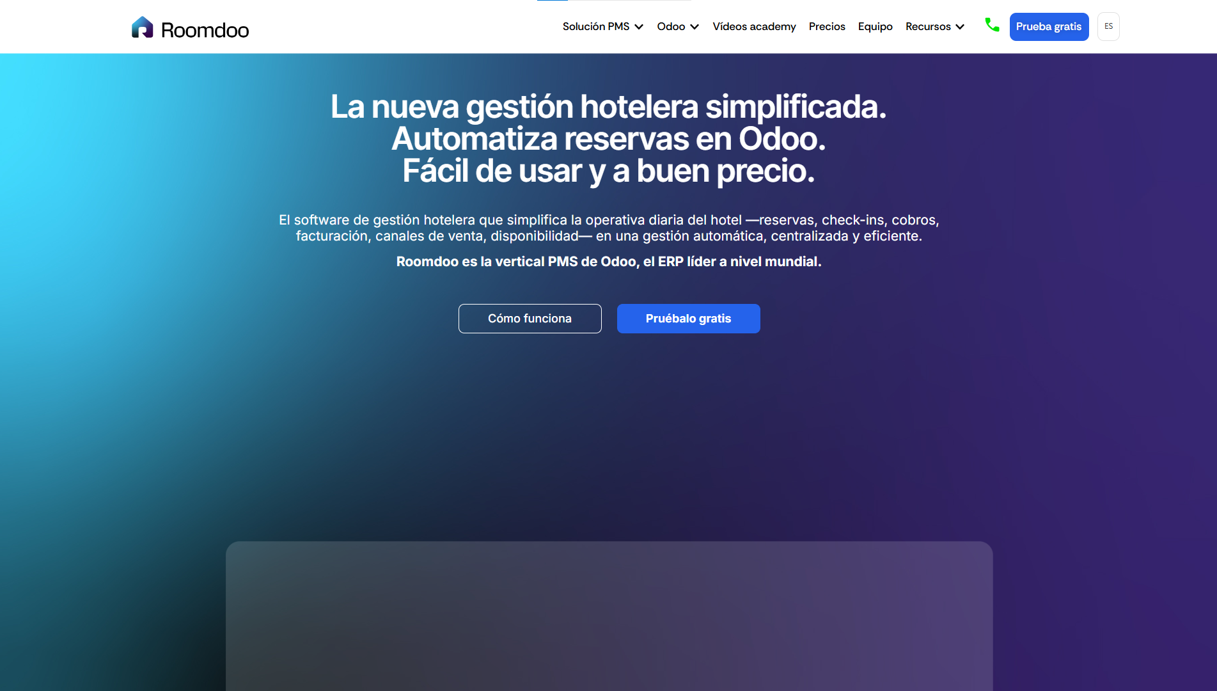The height and width of the screenshot is (691, 1217).
Task: Open the ES language selector
Action: (1108, 26)
